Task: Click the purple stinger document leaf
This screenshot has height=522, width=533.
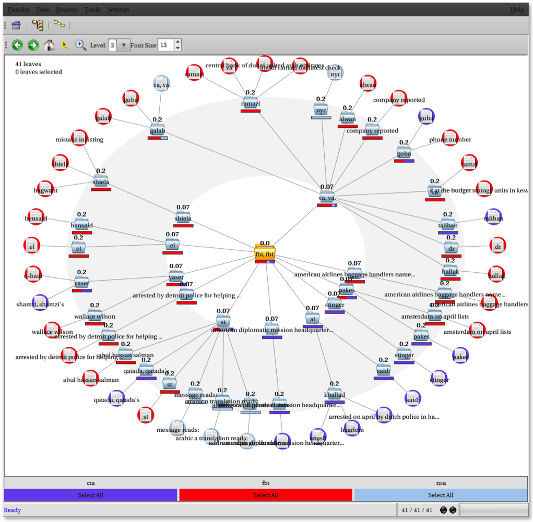Action: [439, 379]
